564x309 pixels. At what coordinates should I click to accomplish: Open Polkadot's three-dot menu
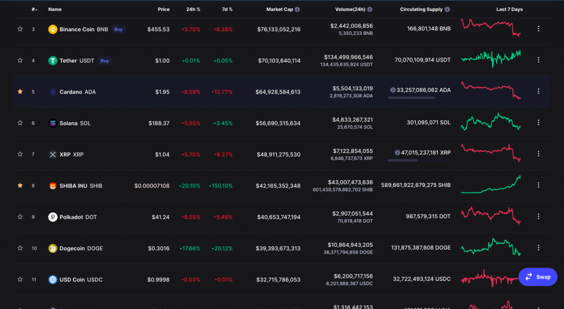coord(539,216)
